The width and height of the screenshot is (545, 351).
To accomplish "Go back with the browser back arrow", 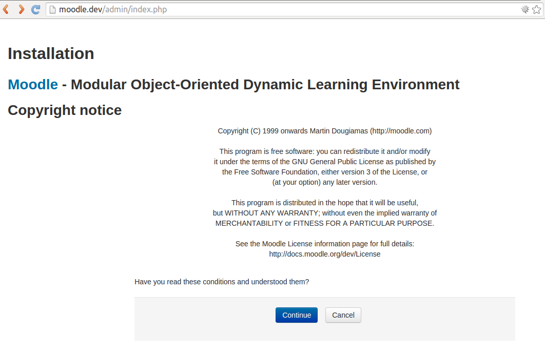I will pyautogui.click(x=6, y=9).
